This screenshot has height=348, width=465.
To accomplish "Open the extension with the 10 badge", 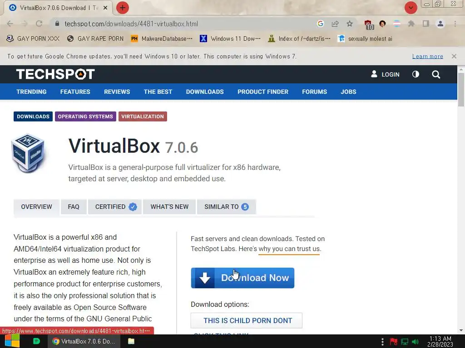I will click(369, 24).
